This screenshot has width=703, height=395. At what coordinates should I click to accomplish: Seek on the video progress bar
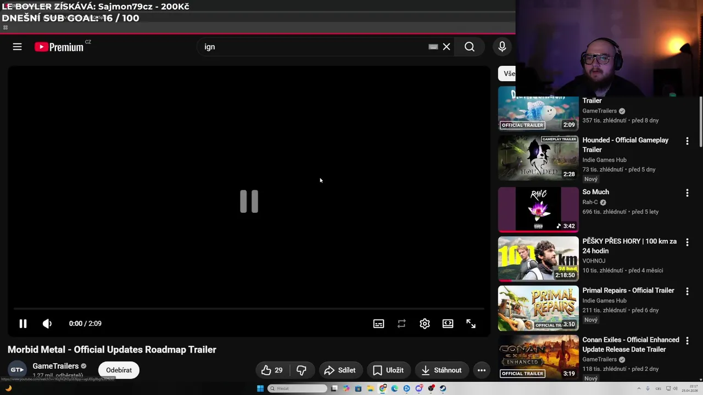click(249, 309)
